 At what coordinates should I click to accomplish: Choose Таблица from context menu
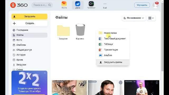point(113,44)
